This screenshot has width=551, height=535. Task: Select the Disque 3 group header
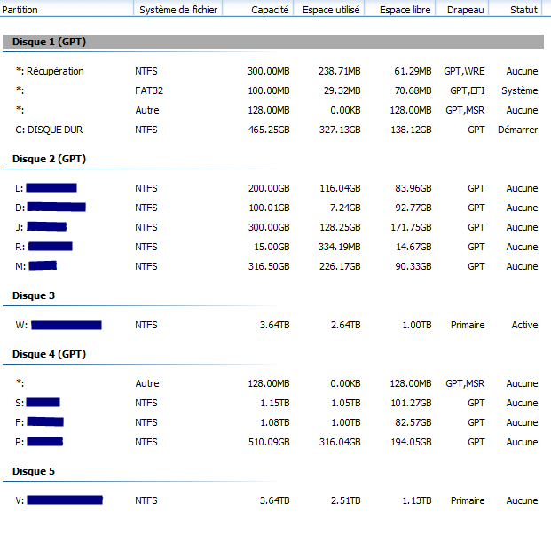(34, 295)
